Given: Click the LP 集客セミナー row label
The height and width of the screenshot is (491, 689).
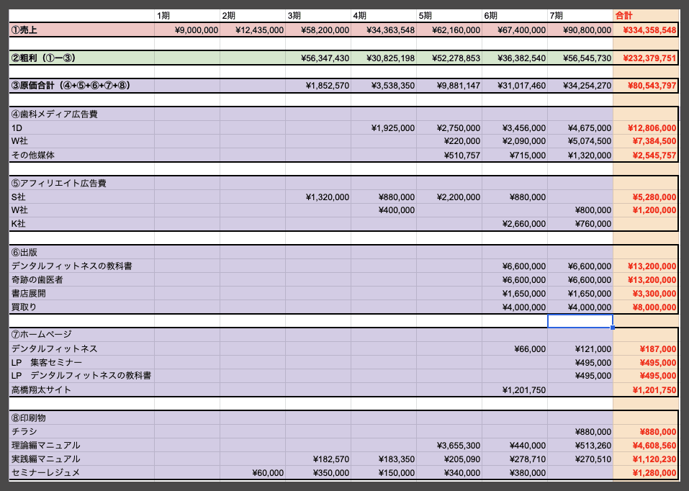Looking at the screenshot, I should (82, 362).
